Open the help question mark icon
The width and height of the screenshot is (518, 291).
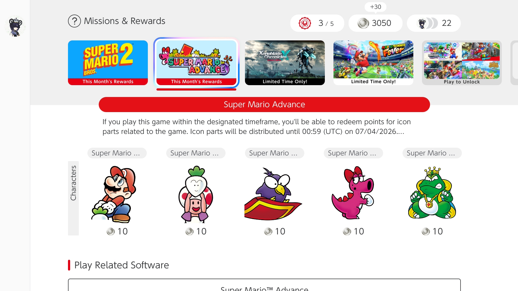click(x=74, y=21)
